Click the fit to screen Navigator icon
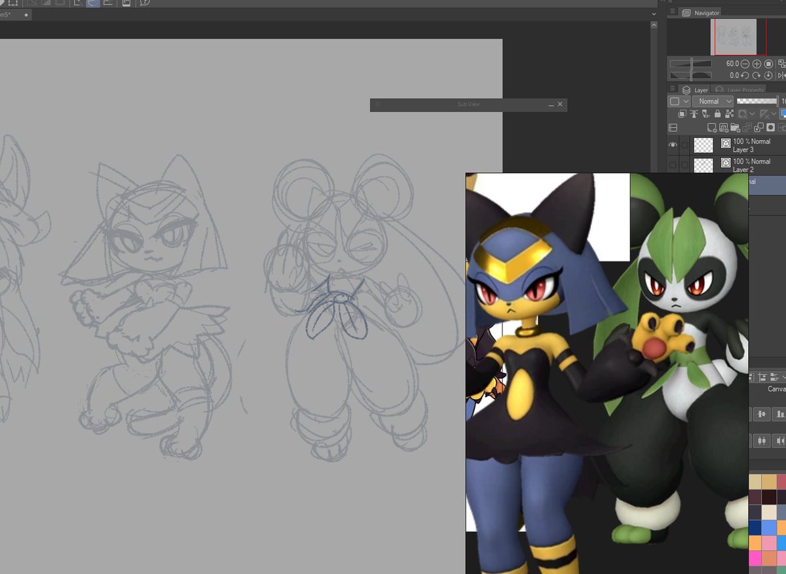This screenshot has width=786, height=574. pyautogui.click(x=781, y=64)
